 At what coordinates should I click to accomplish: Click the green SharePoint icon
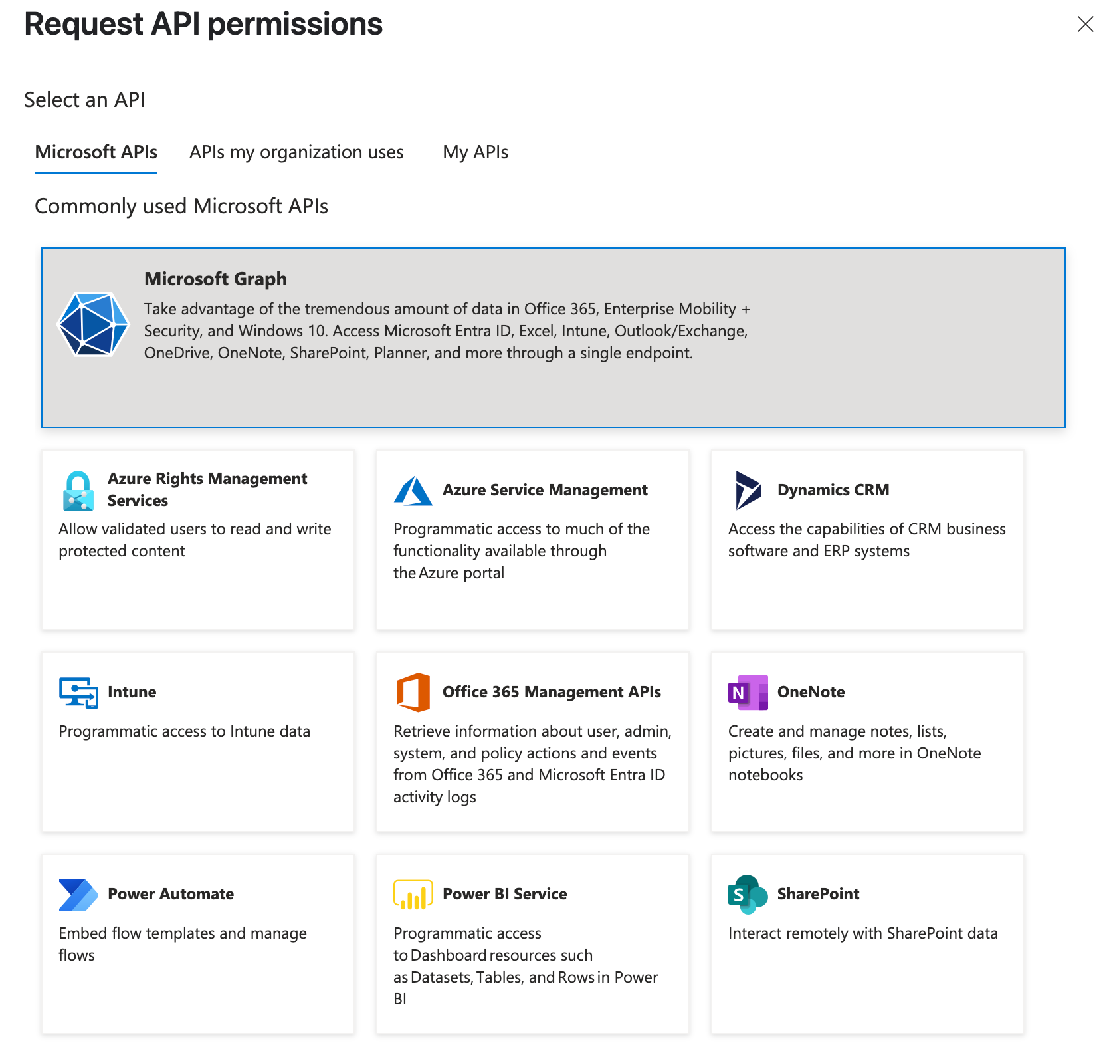pyautogui.click(x=748, y=895)
